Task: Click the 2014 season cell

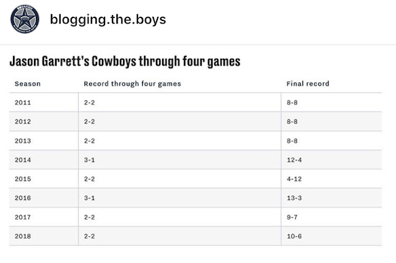Action: coord(22,160)
